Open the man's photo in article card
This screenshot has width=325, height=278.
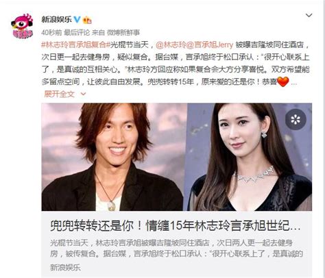114,157
